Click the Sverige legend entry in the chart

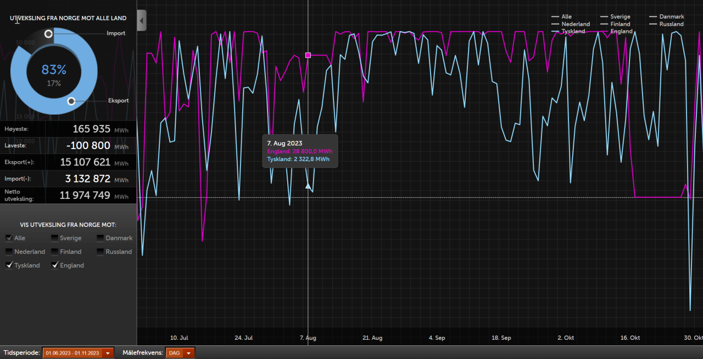(620, 17)
